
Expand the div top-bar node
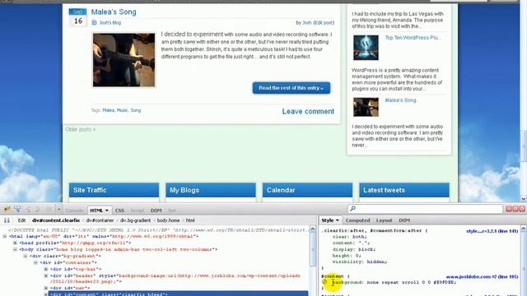click(46, 269)
